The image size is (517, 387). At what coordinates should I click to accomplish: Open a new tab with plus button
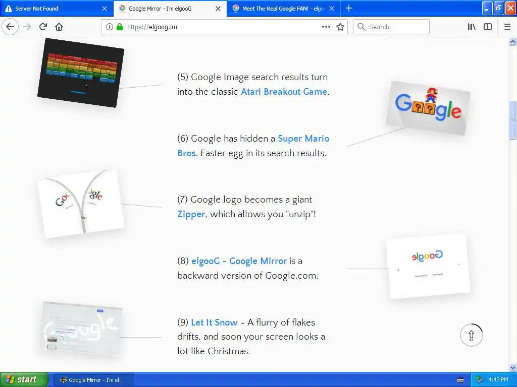(x=349, y=8)
